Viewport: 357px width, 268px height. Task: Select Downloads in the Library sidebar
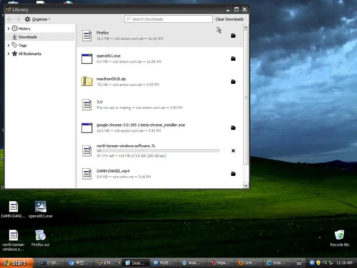(x=40, y=37)
